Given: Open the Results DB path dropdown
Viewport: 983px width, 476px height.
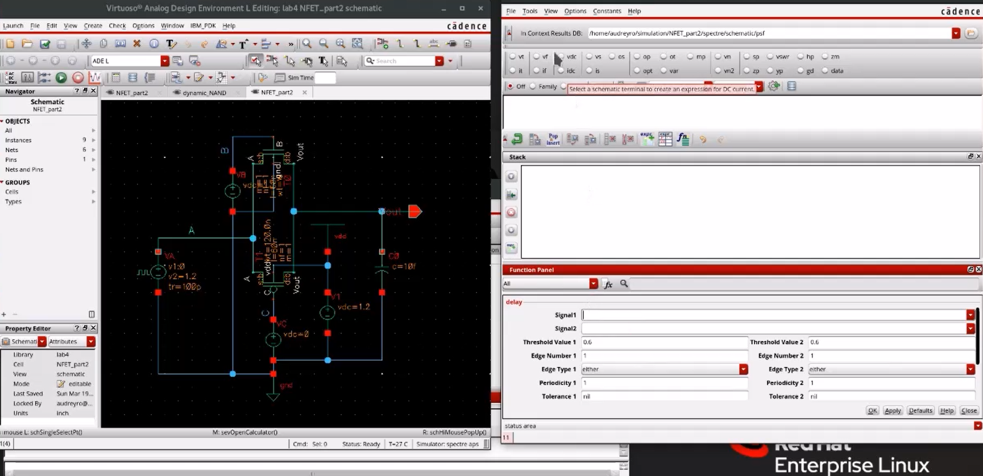Looking at the screenshot, I should [956, 34].
